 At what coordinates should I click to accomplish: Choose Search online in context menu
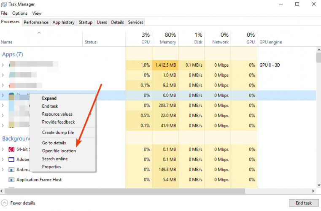(62, 159)
